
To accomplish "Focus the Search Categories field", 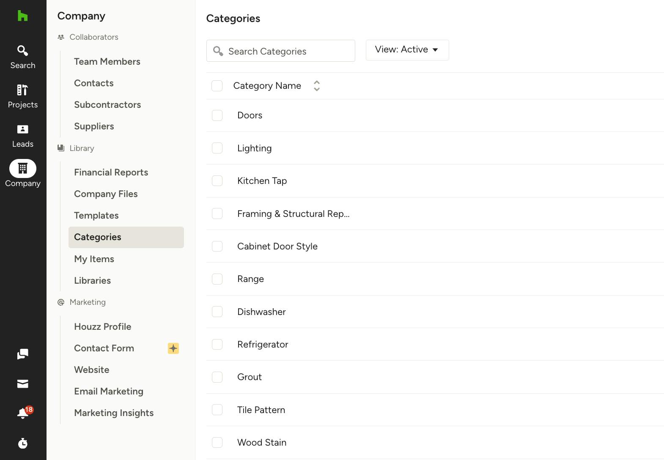I will tap(281, 51).
